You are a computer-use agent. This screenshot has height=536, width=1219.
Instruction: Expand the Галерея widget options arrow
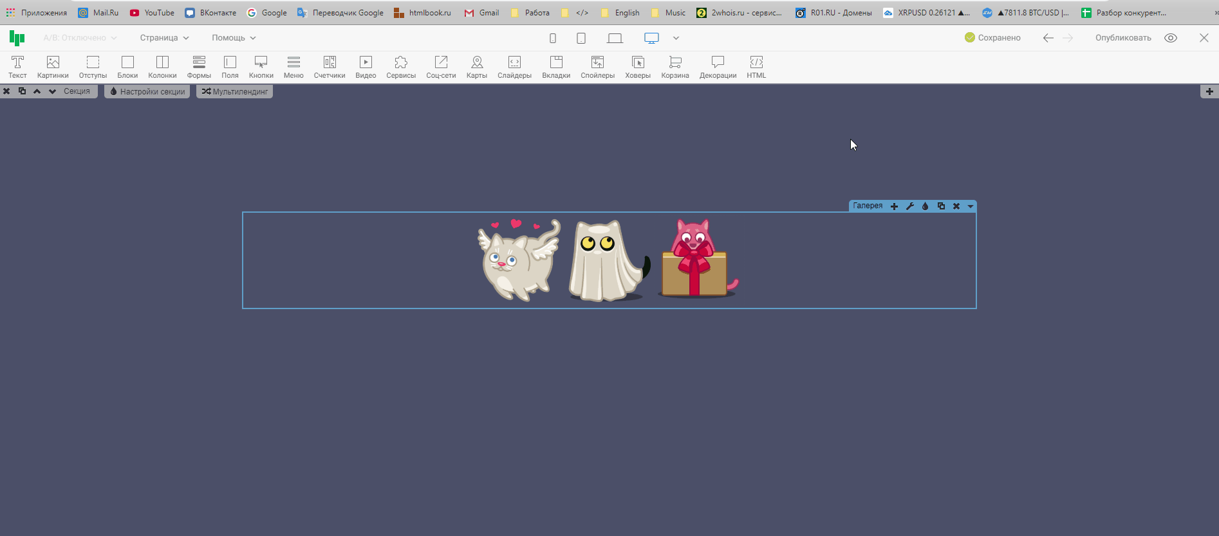pyautogui.click(x=971, y=206)
